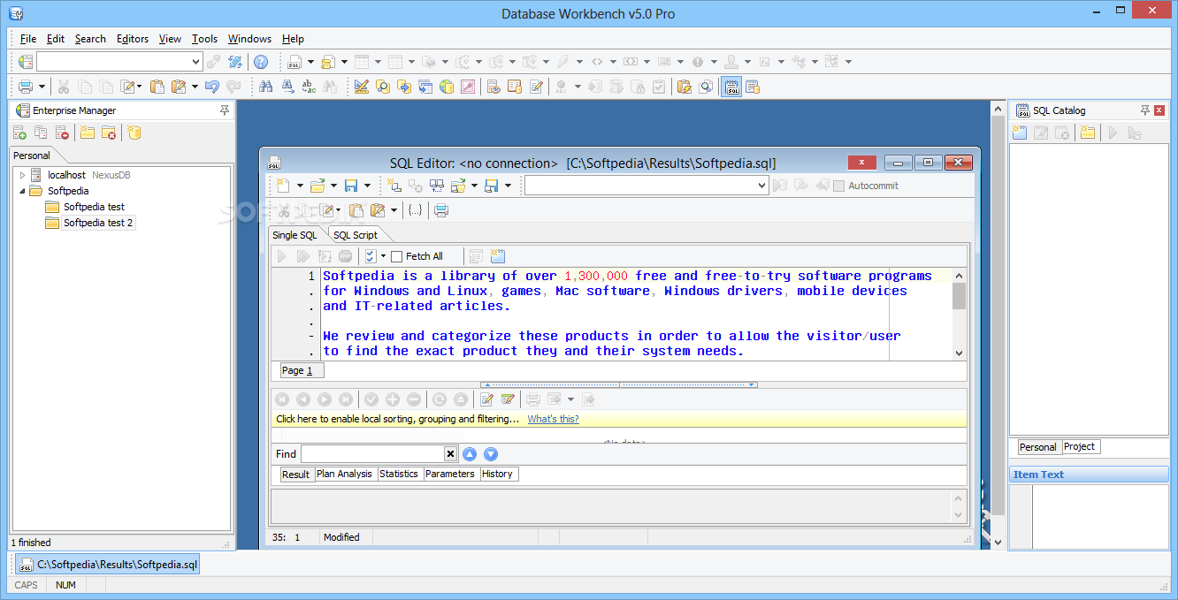Open the dropdown arrow next to SQL Editor Save
Viewport: 1178px width, 600px height.
pos(367,186)
